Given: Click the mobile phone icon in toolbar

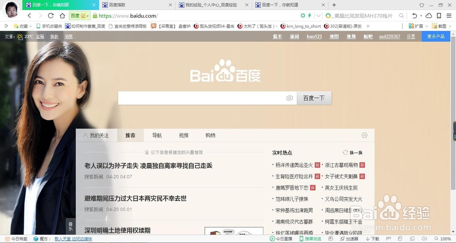Looking at the screenshot, I should (x=439, y=15).
